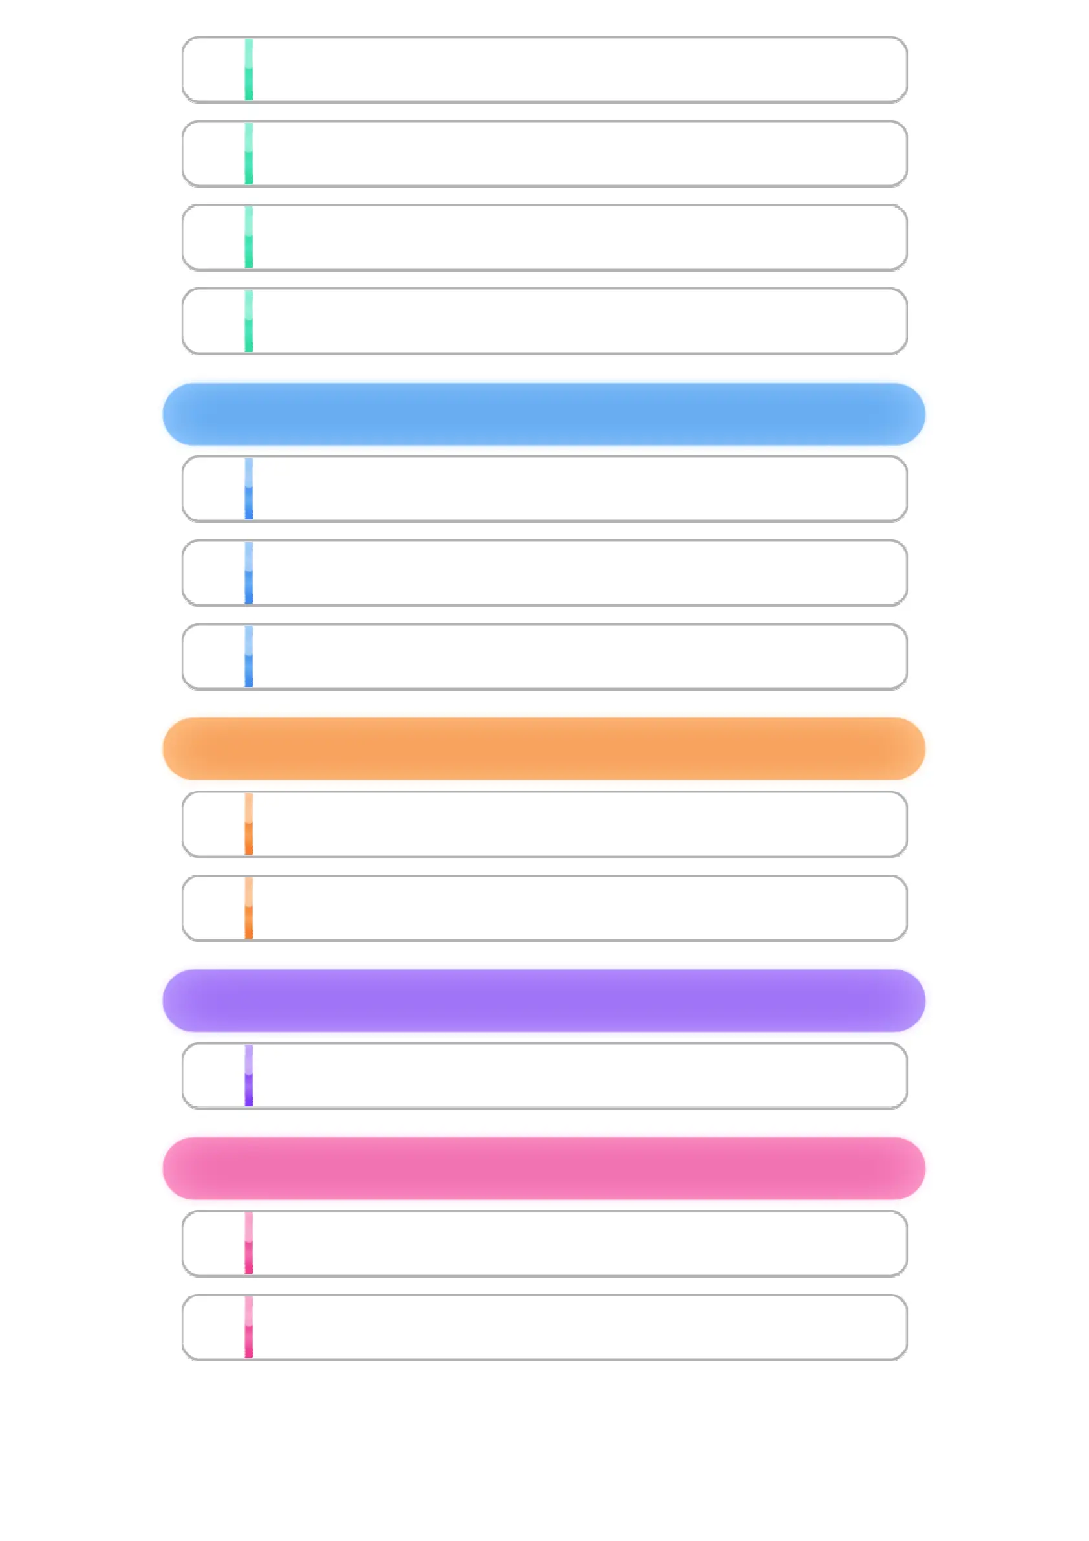The height and width of the screenshot is (1541, 1089).
Task: Select the middle blue-accented row
Action: (x=544, y=573)
